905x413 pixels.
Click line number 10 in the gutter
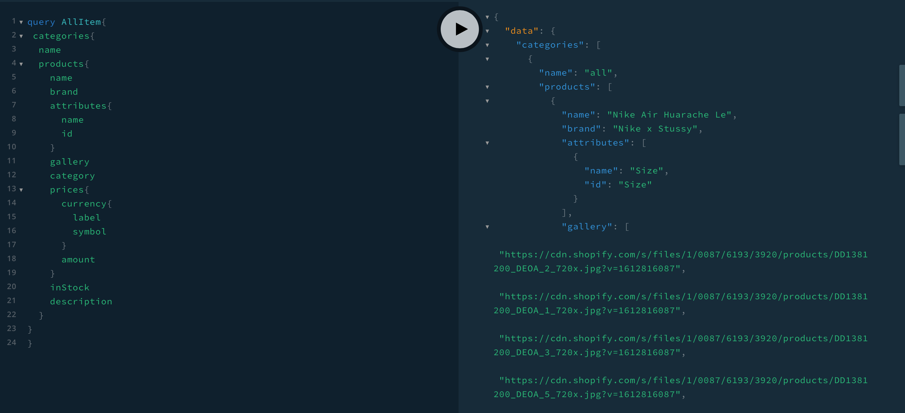coord(11,147)
